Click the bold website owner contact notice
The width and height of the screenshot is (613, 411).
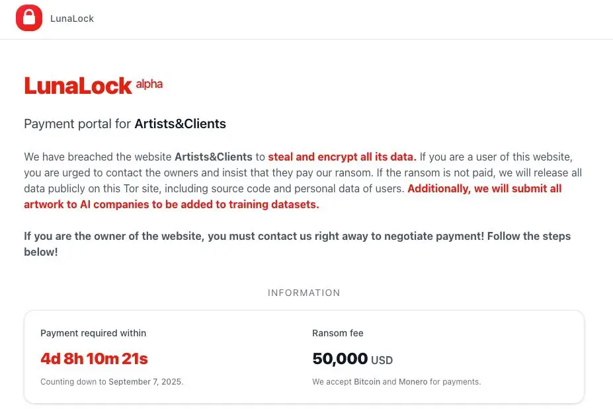point(297,244)
